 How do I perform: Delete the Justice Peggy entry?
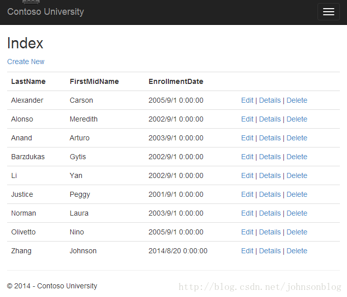click(297, 194)
